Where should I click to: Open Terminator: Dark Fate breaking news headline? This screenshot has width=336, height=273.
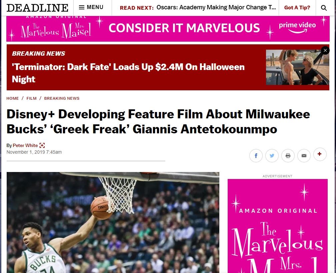click(128, 73)
